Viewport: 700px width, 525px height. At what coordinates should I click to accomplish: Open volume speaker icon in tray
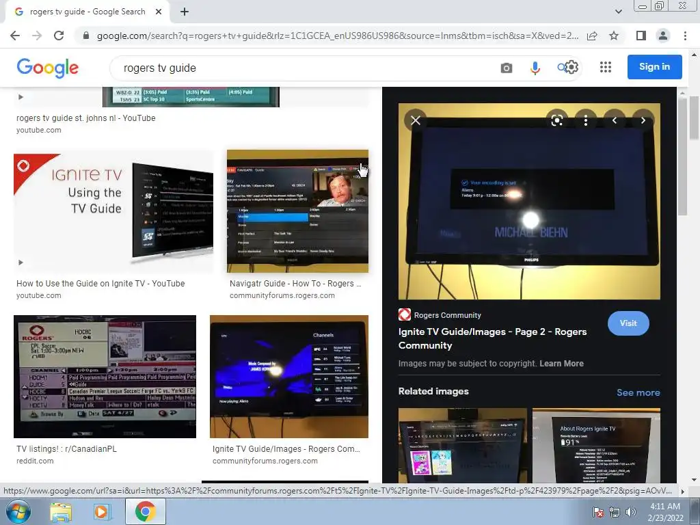(630, 512)
